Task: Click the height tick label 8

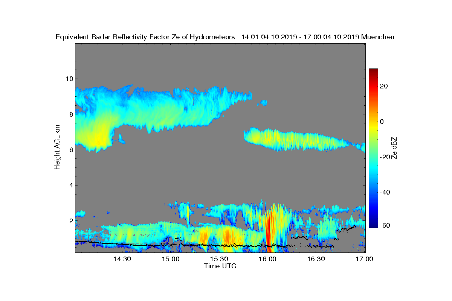Action: 70,114
